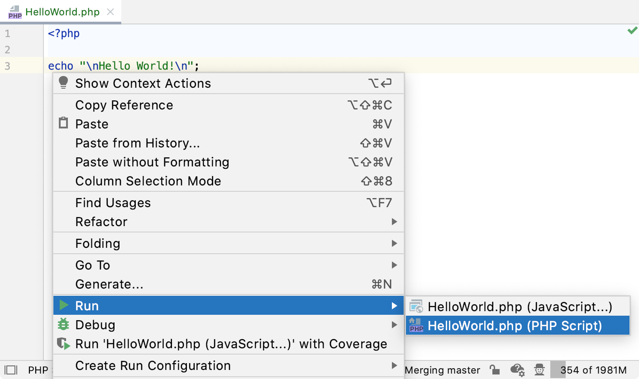Click the inspections gear icon in status bar
Image resolution: width=639 pixels, height=379 pixels.
pyautogui.click(x=517, y=370)
